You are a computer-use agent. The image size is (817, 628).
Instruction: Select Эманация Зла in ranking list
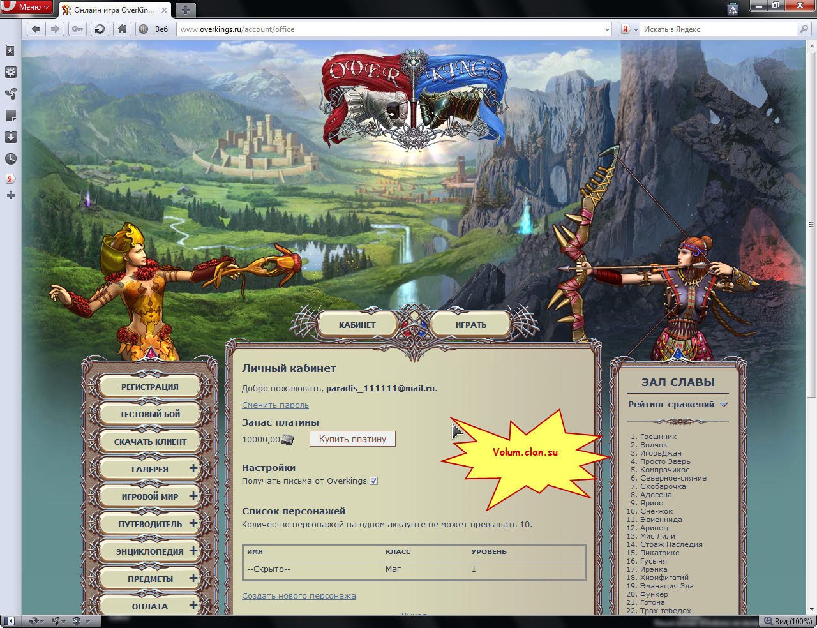pos(667,586)
